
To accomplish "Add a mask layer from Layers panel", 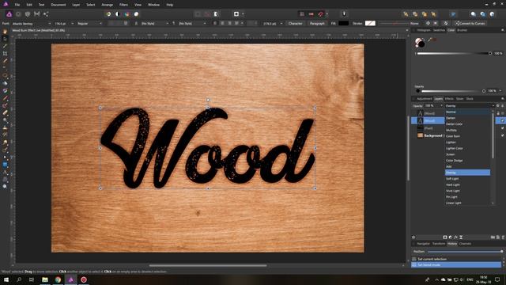I will [445, 237].
